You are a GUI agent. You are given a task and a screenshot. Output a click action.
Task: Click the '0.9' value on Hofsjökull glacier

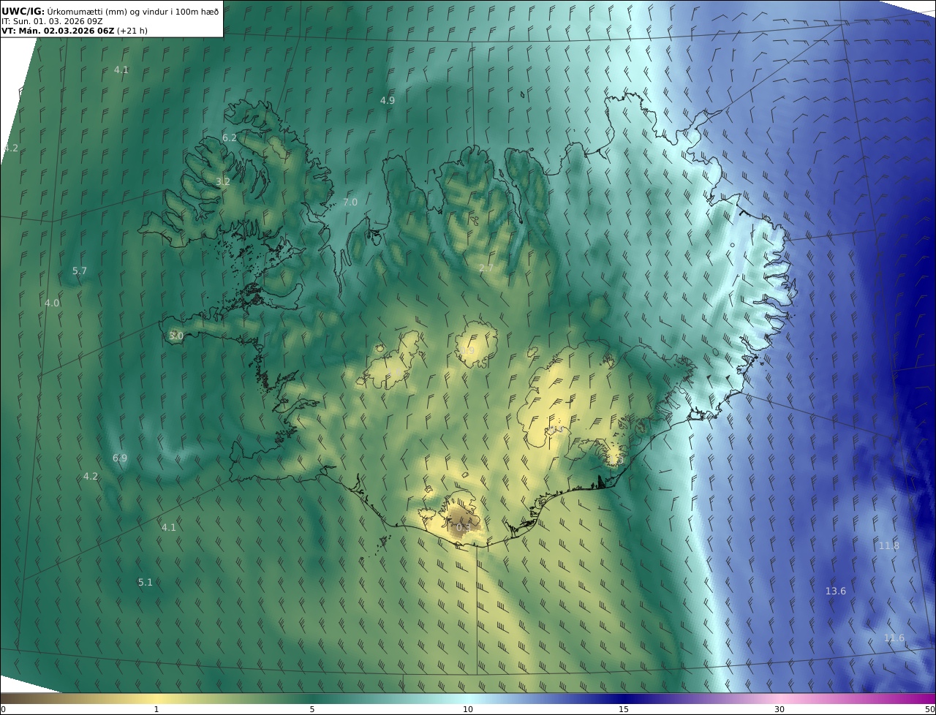click(x=468, y=351)
